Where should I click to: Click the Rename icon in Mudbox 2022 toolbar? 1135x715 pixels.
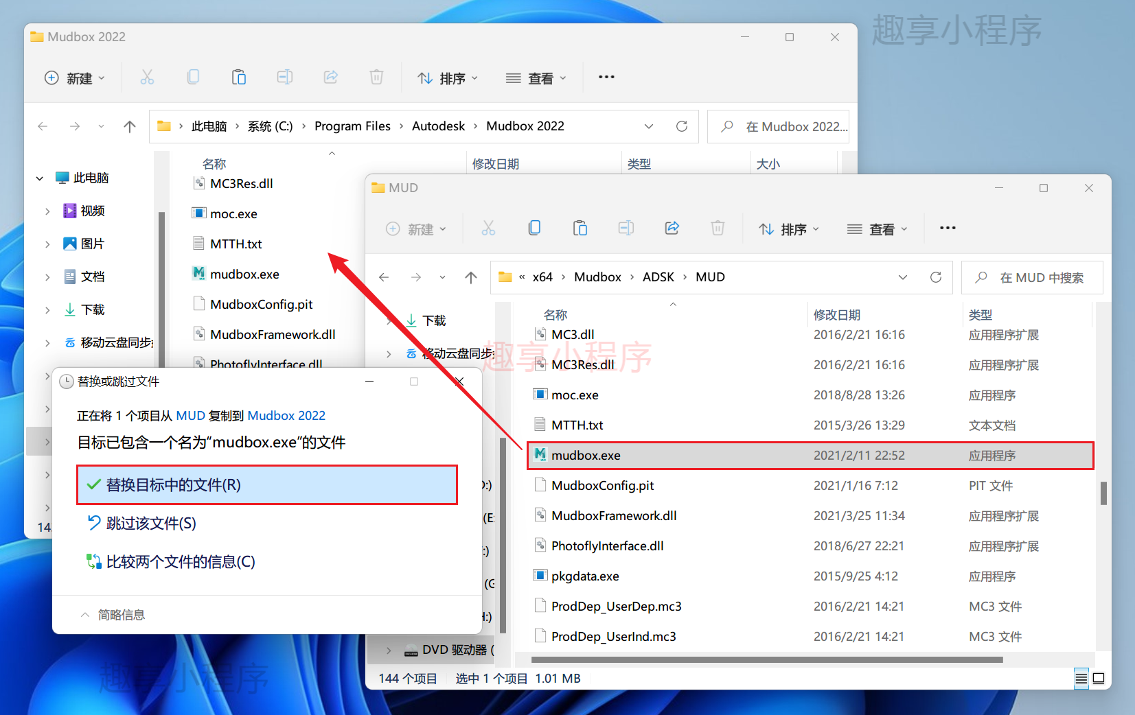(x=285, y=78)
